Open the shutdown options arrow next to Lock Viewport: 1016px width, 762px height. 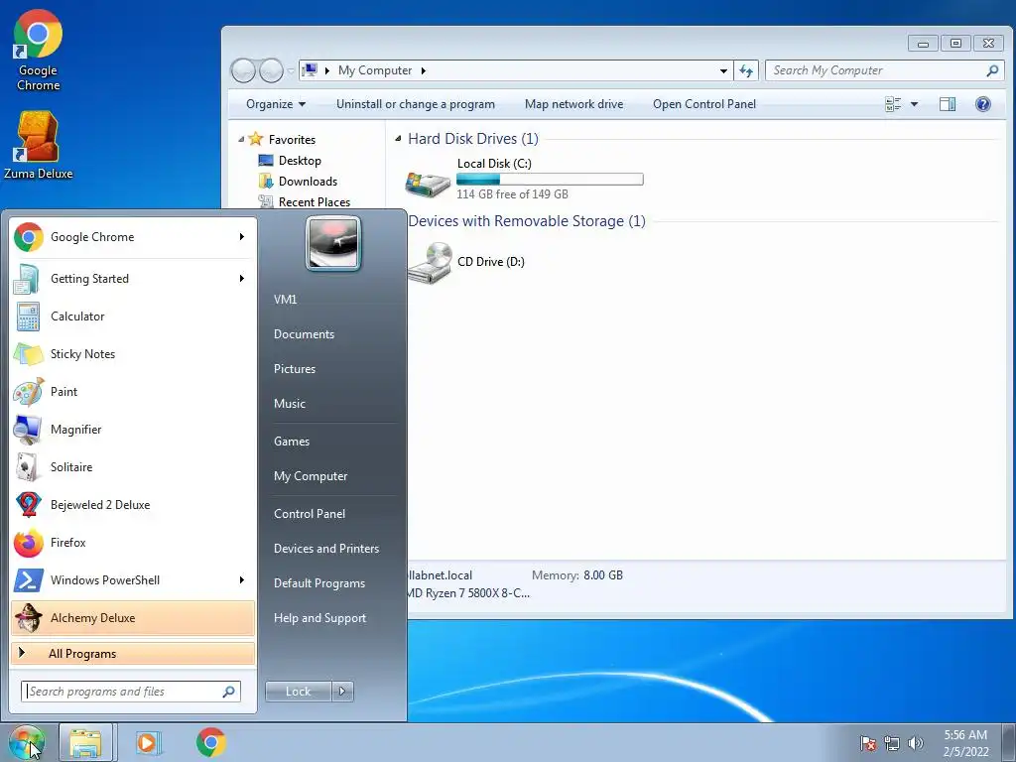coord(342,692)
